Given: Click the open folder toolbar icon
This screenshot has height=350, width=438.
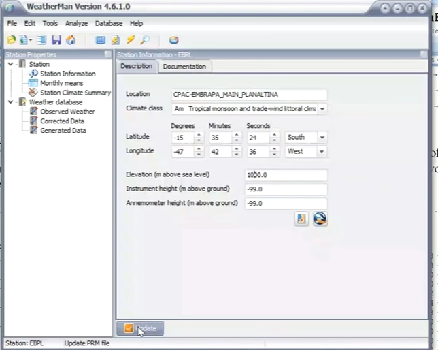Looking at the screenshot, I should click(x=12, y=40).
